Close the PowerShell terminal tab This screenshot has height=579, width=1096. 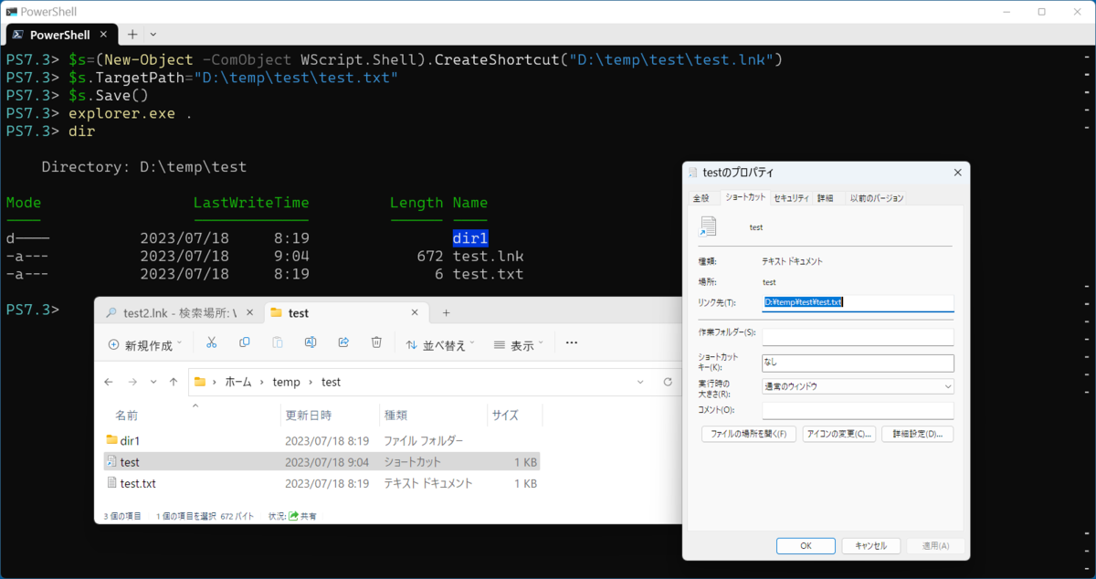point(103,35)
